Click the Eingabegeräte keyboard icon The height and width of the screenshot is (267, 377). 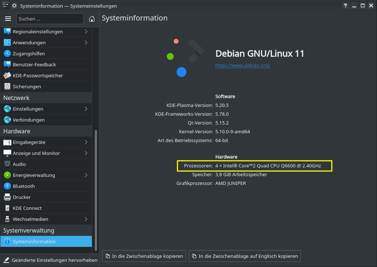(7, 142)
